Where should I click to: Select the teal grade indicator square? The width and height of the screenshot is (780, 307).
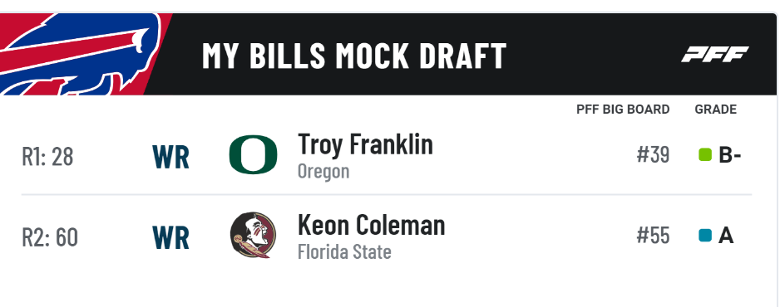coord(705,236)
